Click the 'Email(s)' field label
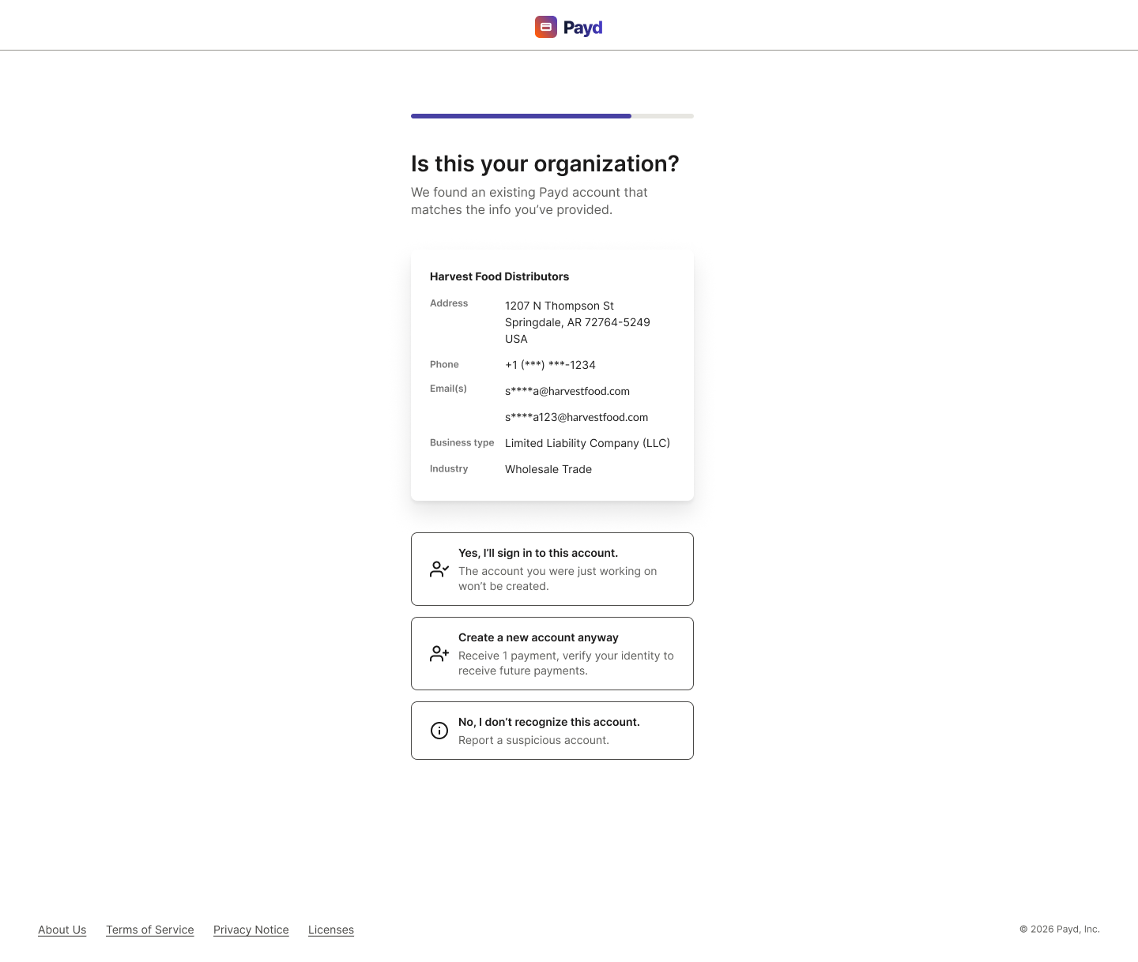 448,389
